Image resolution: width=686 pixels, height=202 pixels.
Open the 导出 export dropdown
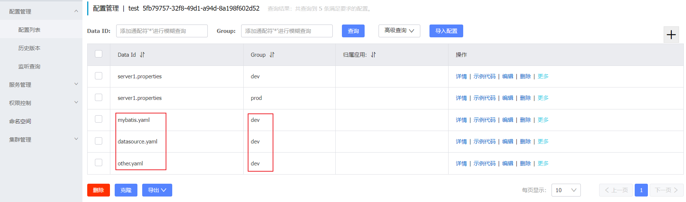(157, 190)
